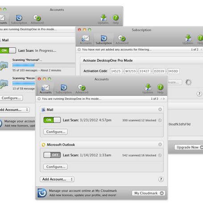203x203 pixels.
Task: Click scanning Personal progress bar
Action: tap(44, 65)
